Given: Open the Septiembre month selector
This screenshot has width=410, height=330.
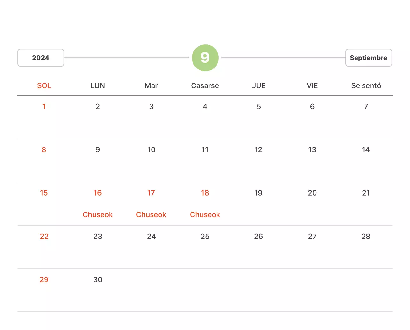Looking at the screenshot, I should [368, 58].
